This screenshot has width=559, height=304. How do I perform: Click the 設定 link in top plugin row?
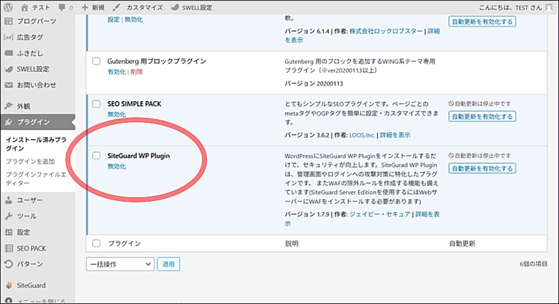click(113, 20)
